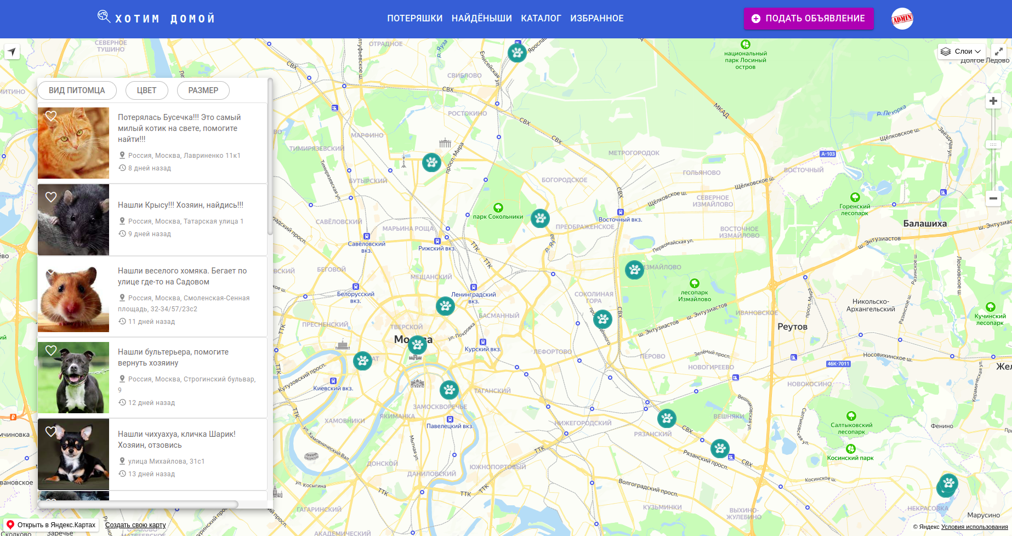
Task: Click Лосиный остров park pin
Action: click(x=745, y=44)
